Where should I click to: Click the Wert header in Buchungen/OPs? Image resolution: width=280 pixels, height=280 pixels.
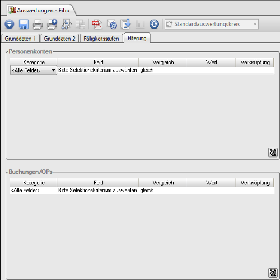coord(211,183)
